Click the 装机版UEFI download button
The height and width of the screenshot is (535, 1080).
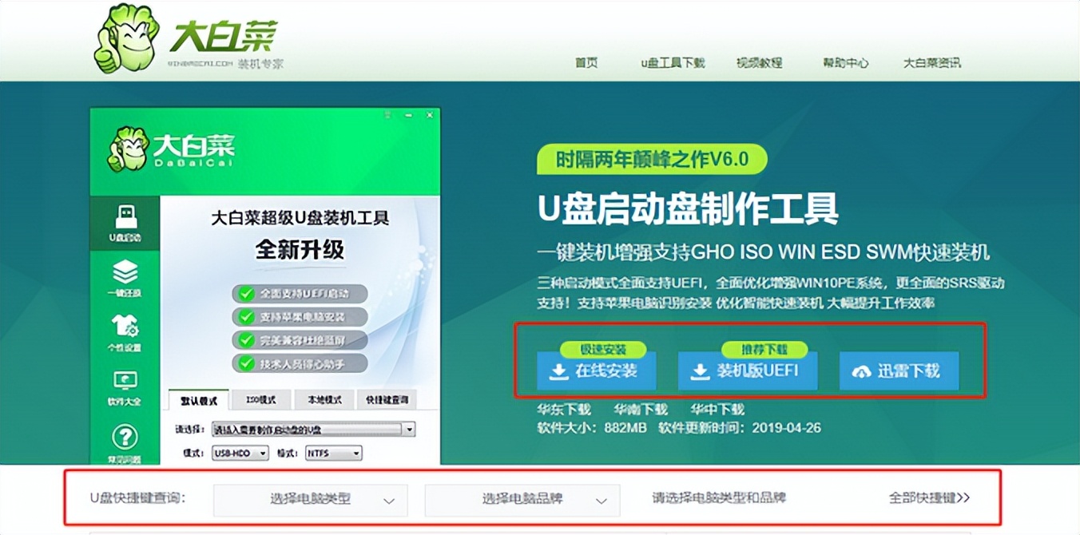click(748, 371)
